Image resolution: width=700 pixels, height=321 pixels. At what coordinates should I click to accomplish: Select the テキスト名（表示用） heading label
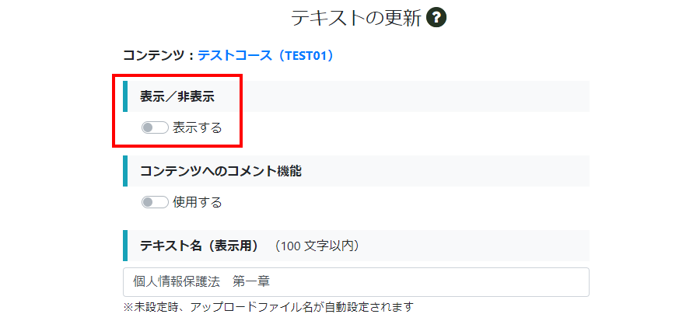(x=200, y=246)
